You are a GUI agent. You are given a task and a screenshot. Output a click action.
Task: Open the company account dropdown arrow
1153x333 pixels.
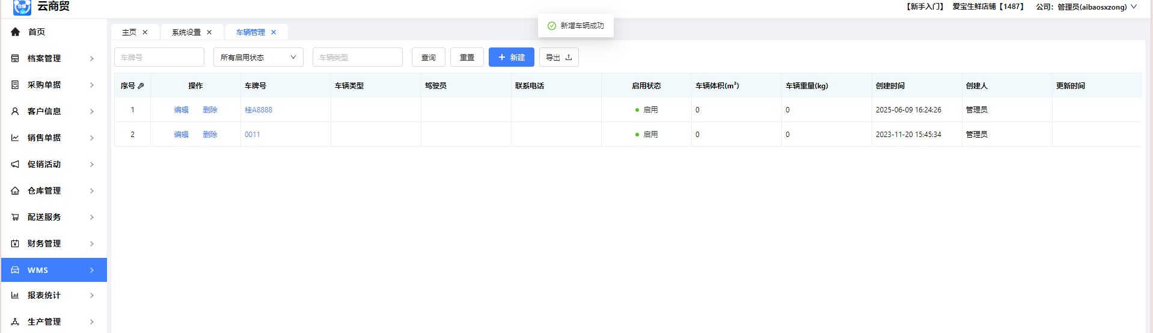pyautogui.click(x=1134, y=7)
